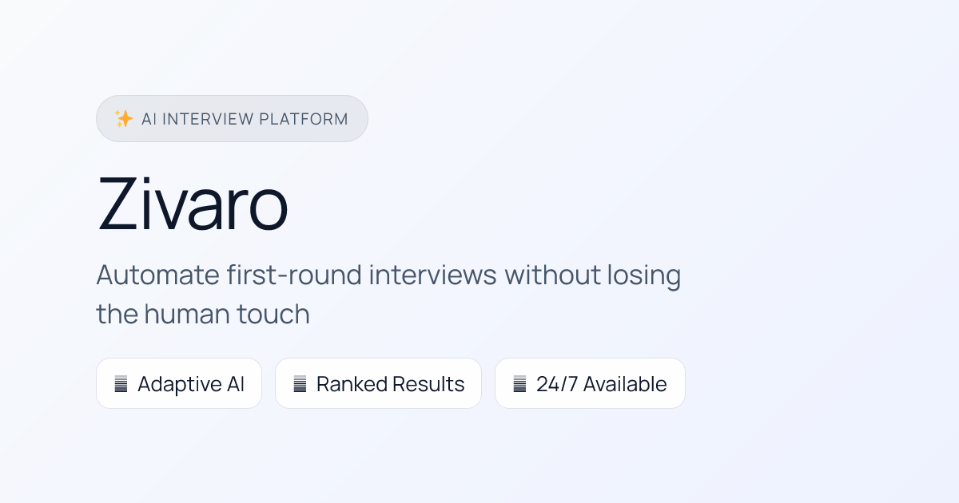
Task: Click the Zivaro title heading
Action: [x=193, y=204]
